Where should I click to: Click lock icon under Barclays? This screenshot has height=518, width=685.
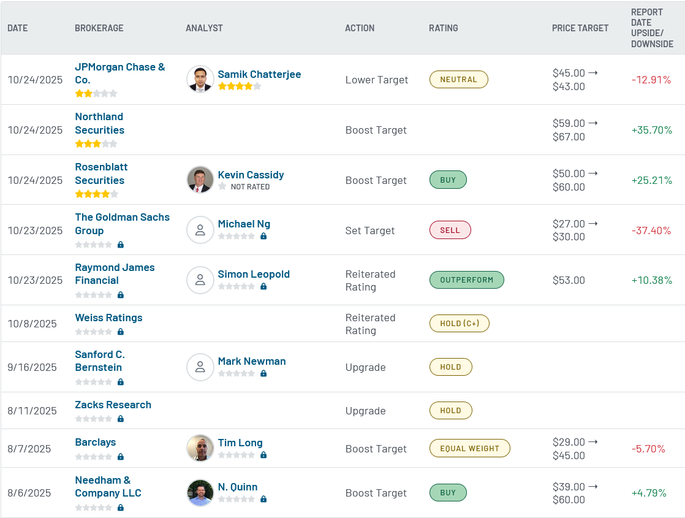[121, 456]
